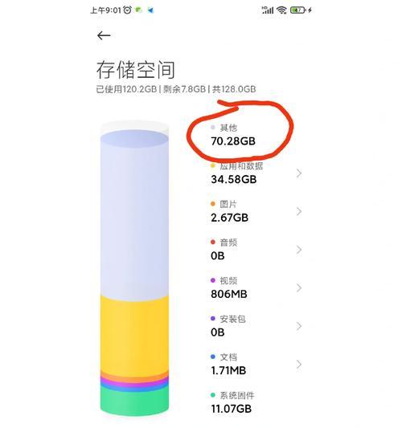Viewport: 402px width, 428px height.
Task: Tap the green notification icon in status bar
Action: [x=139, y=10]
